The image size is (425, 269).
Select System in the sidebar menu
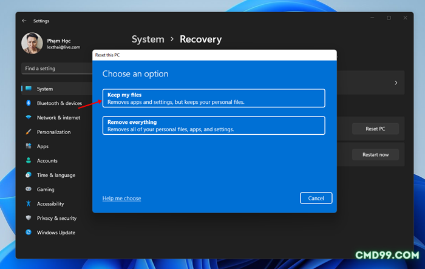pyautogui.click(x=57, y=89)
